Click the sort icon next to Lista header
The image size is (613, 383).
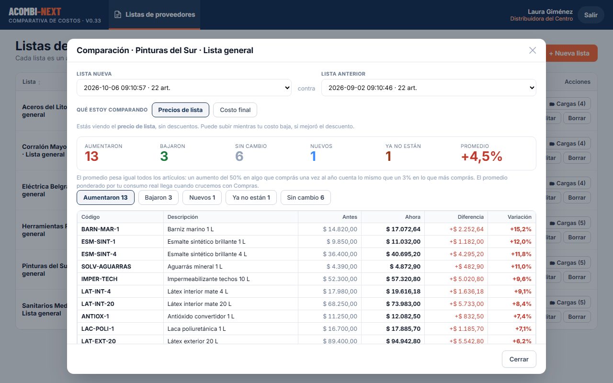pyautogui.click(x=39, y=82)
